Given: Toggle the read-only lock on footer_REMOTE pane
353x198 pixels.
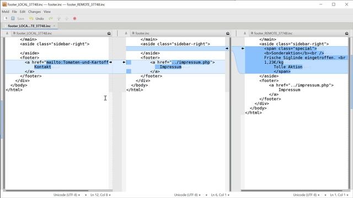Looking at the screenshot, I should [347, 33].
